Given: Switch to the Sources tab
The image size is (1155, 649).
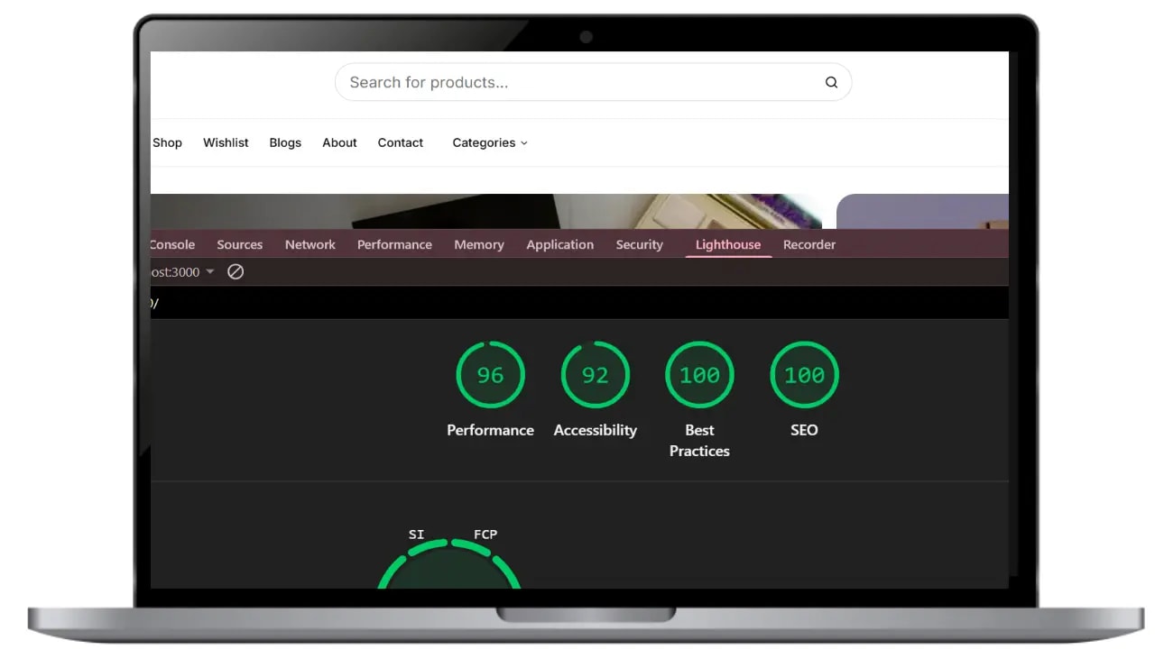Looking at the screenshot, I should pos(240,244).
